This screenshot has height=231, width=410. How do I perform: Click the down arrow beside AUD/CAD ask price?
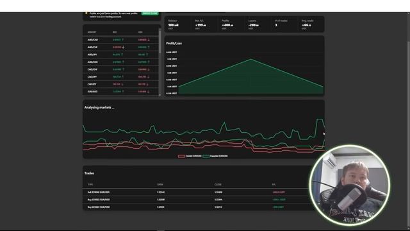point(149,40)
